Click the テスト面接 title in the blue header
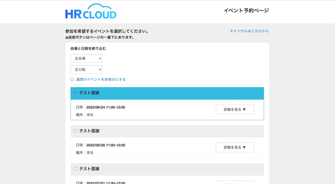Image resolution: width=335 pixels, height=184 pixels. 89,93
